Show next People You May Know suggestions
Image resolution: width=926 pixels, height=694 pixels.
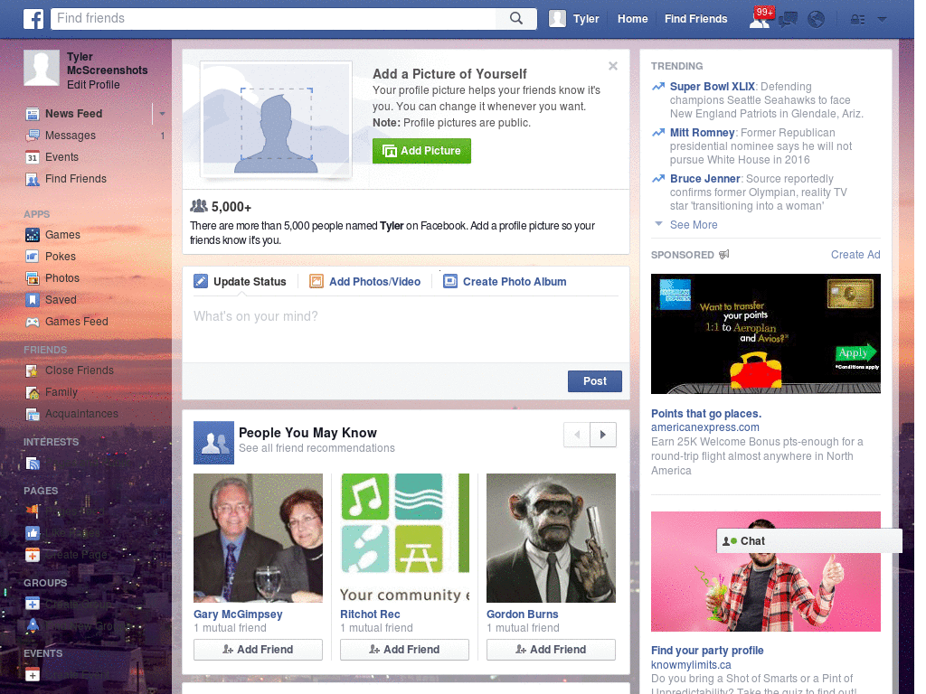(603, 435)
